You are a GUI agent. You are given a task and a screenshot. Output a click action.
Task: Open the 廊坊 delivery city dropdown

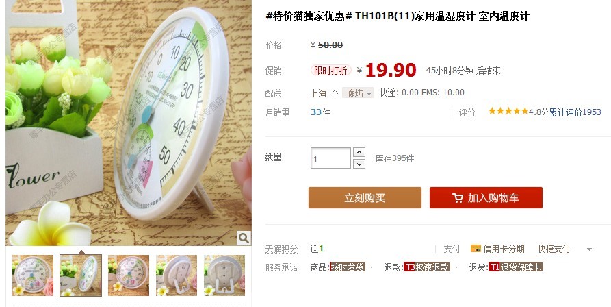tap(358, 93)
